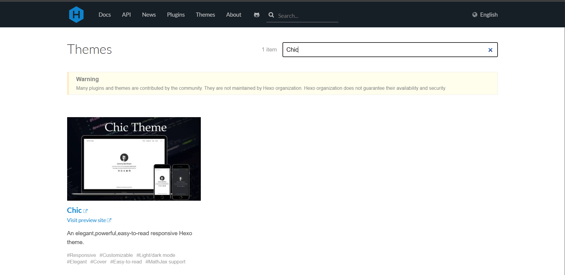
Task: Click external icon next to Visit preview site
Action: point(109,220)
